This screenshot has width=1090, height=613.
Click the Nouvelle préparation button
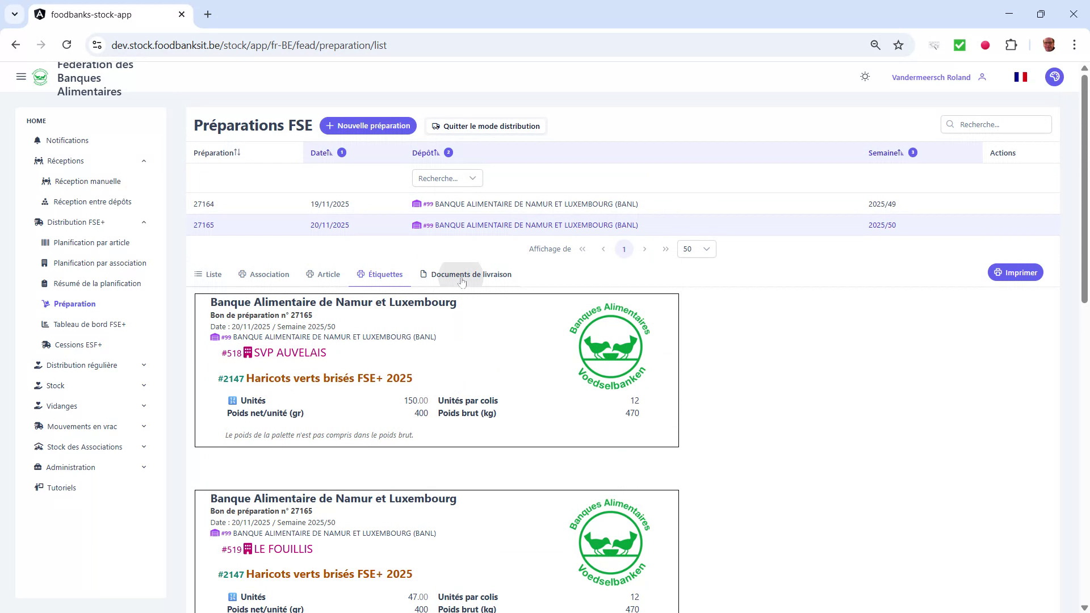(368, 125)
